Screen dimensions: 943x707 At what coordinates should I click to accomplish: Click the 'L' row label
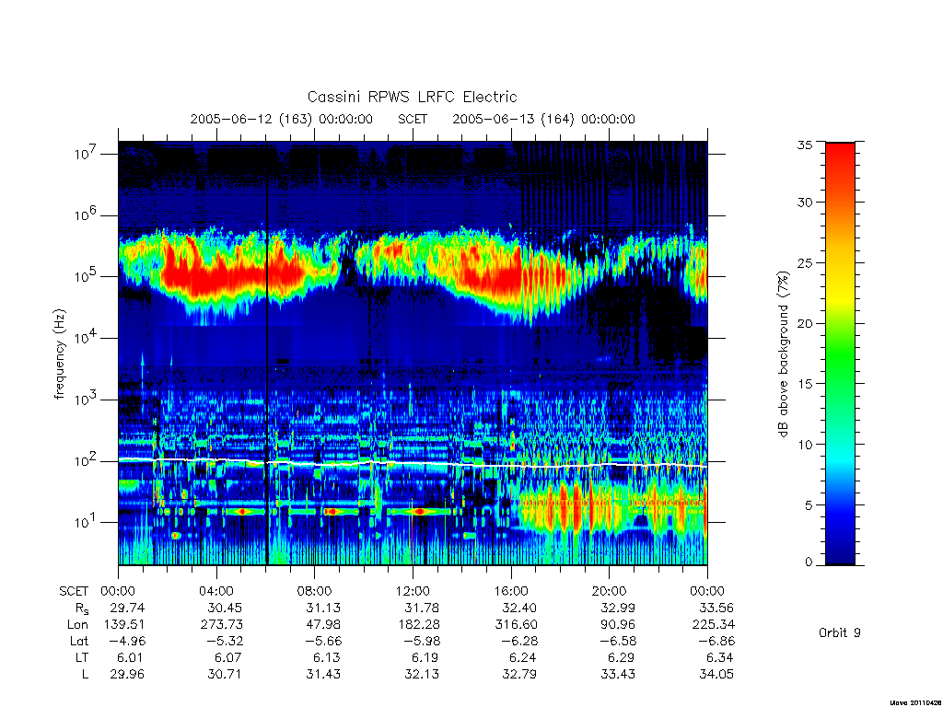tap(85, 674)
